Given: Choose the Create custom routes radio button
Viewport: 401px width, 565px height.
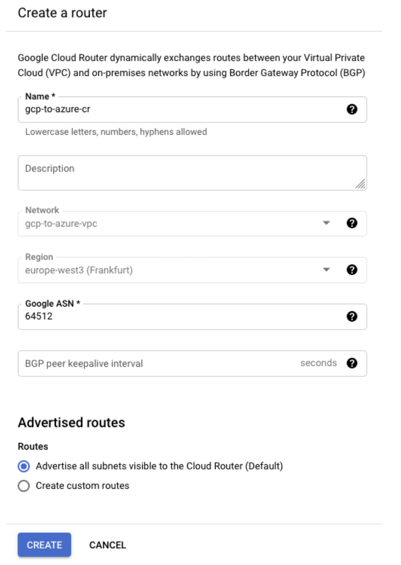Looking at the screenshot, I should 24,486.
